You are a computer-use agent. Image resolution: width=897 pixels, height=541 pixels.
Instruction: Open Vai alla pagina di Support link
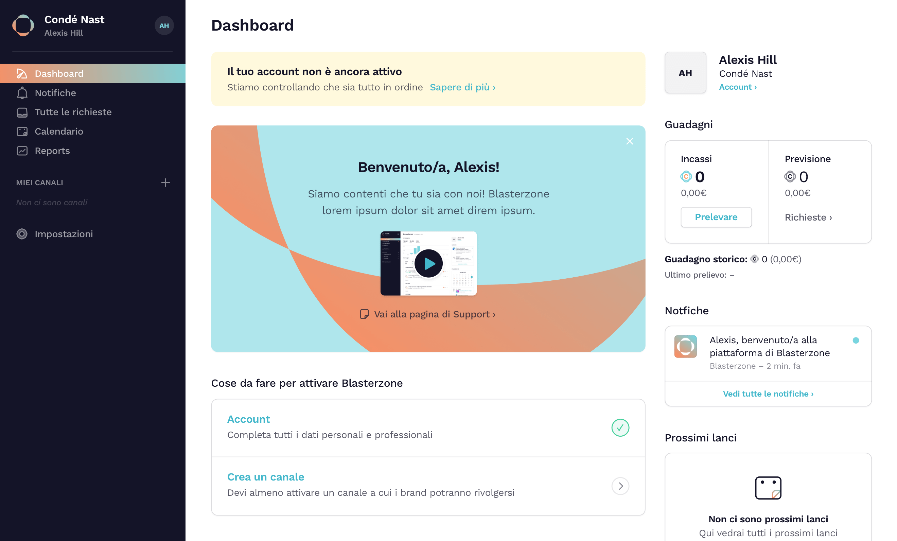[434, 314]
